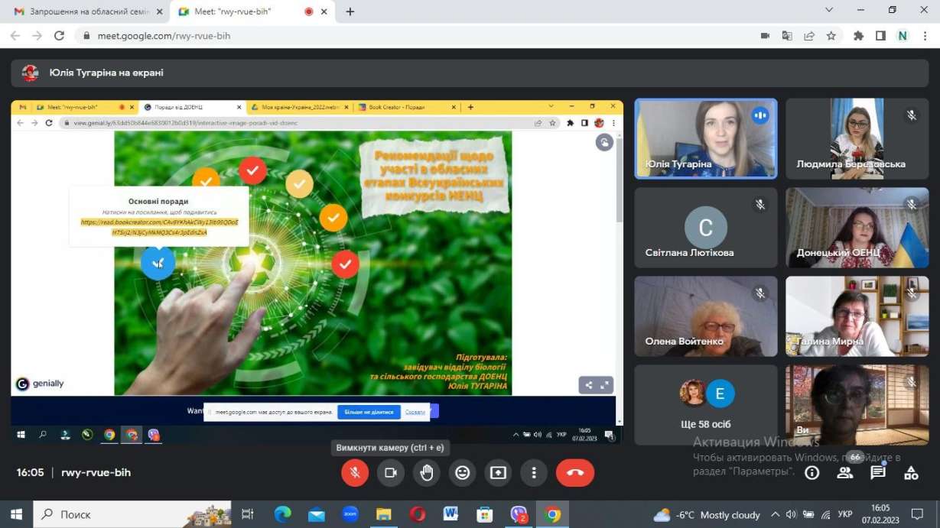Unmute the red microphone button
940x528 pixels.
(355, 473)
